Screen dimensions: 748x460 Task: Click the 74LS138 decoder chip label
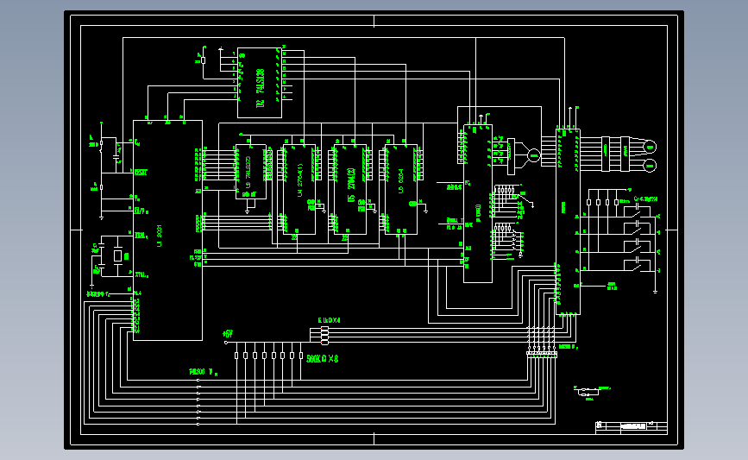(x=260, y=88)
